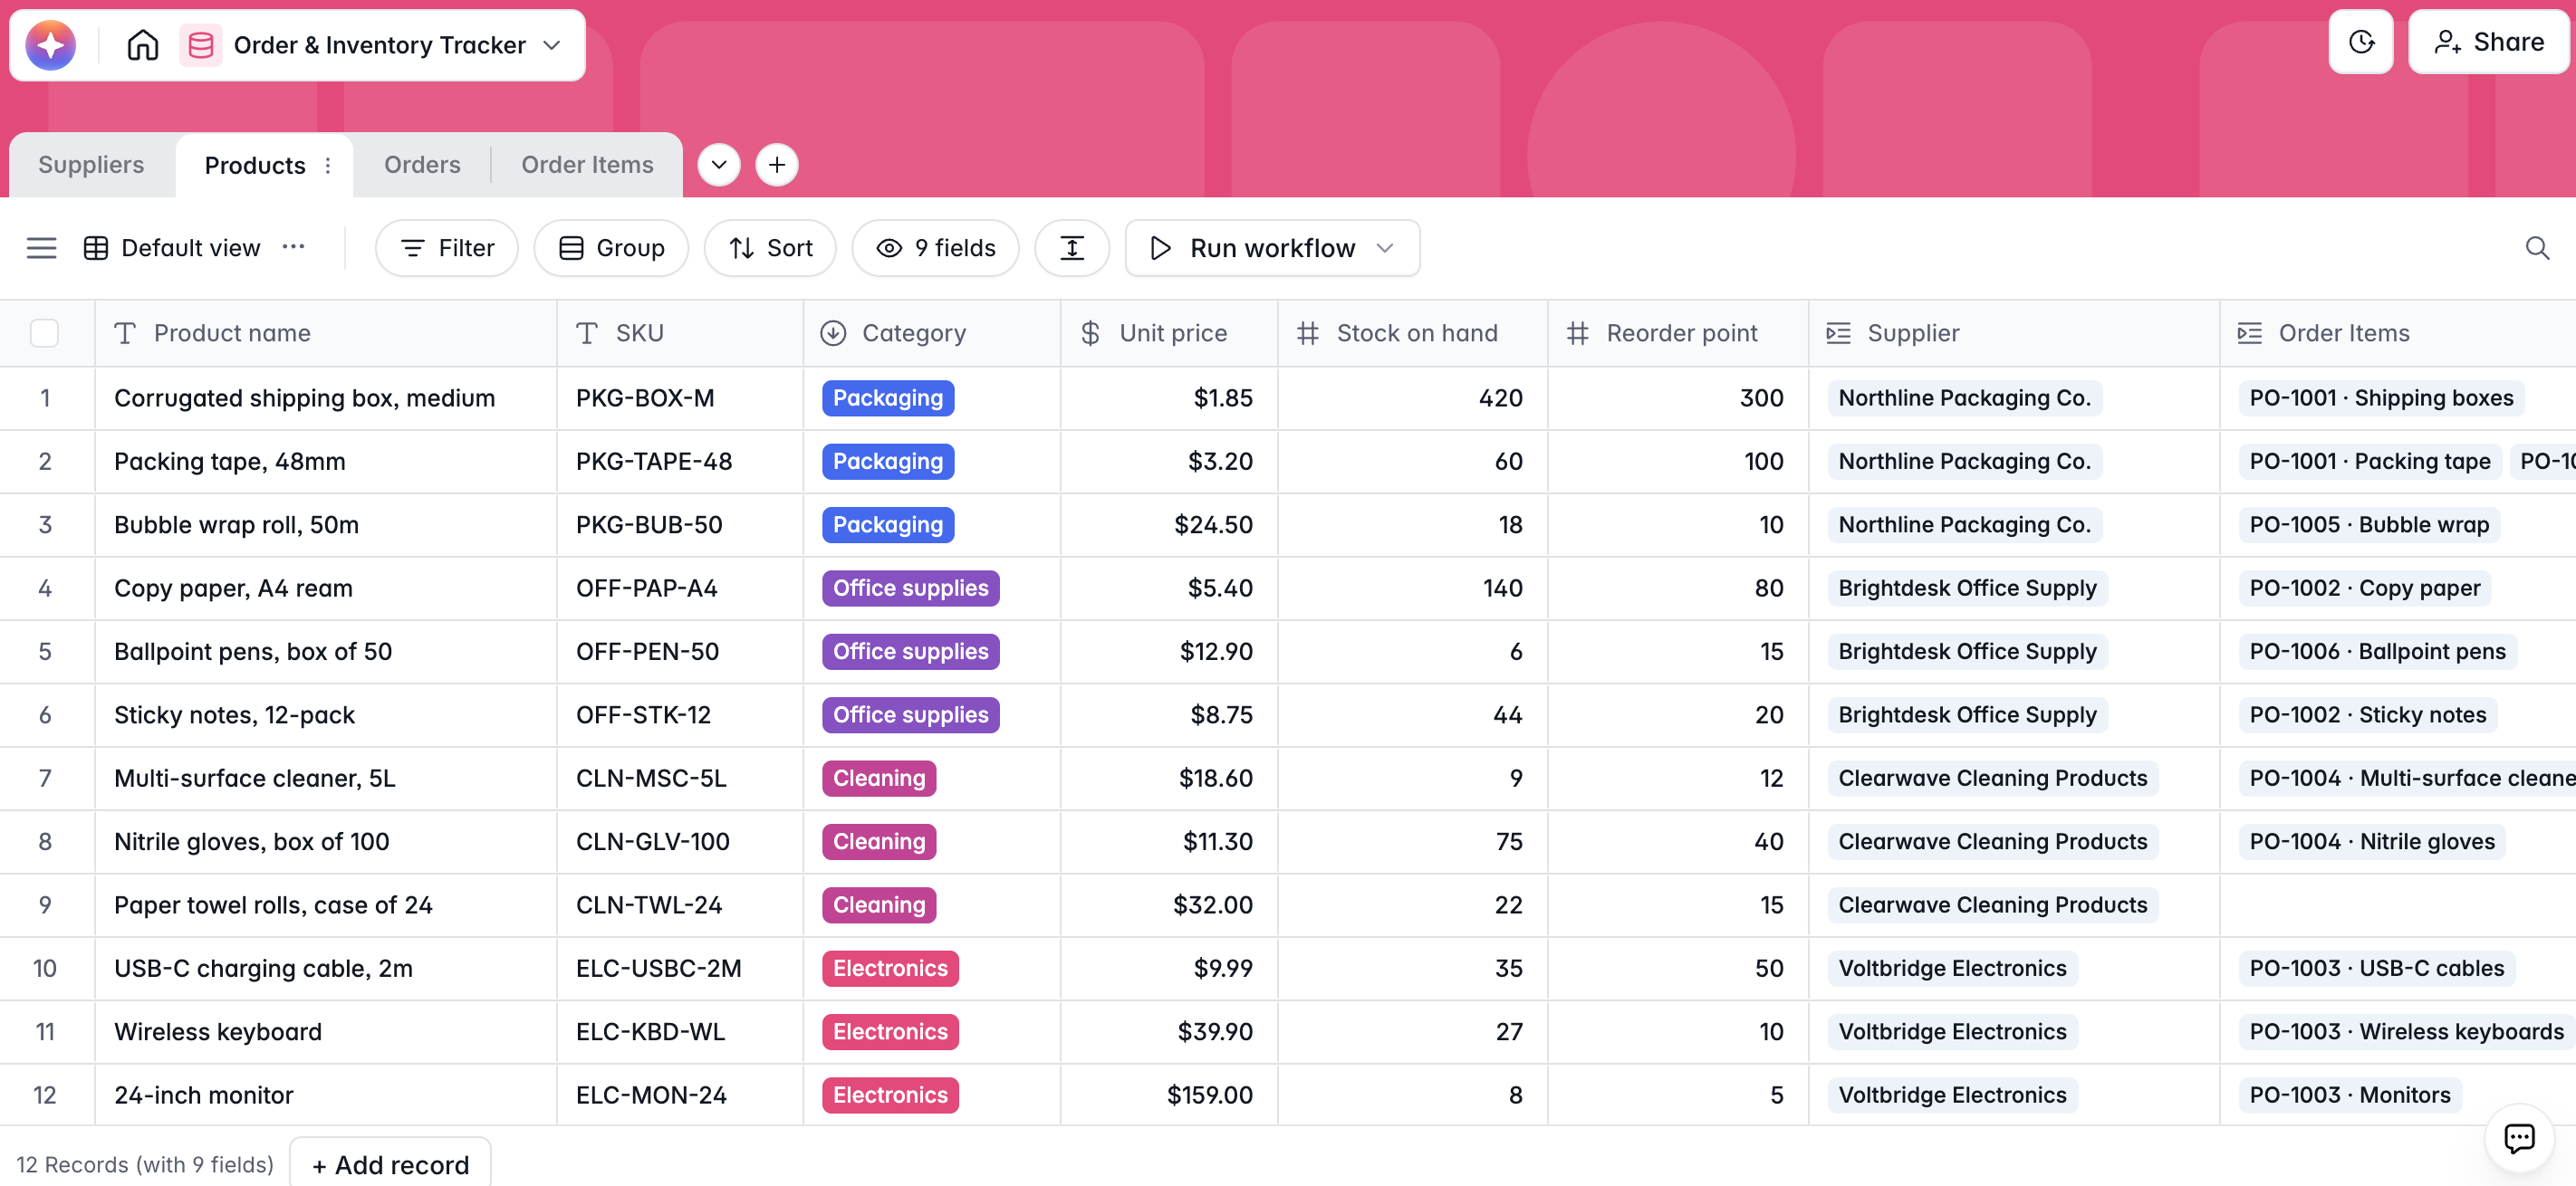Go to the home icon
This screenshot has width=2576, height=1186.
click(143, 45)
